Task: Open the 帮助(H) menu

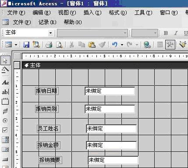Action: click(73, 22)
